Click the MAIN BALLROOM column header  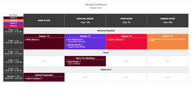[85, 21]
